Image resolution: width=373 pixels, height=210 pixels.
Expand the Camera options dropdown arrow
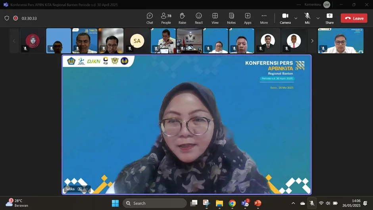(296, 18)
